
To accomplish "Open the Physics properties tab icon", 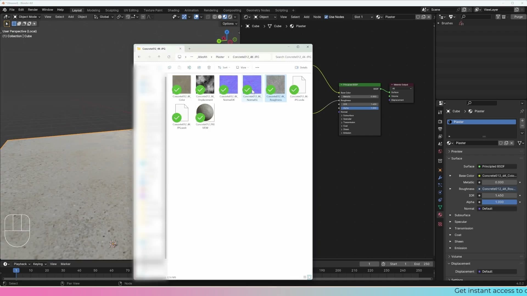I will pos(440,192).
